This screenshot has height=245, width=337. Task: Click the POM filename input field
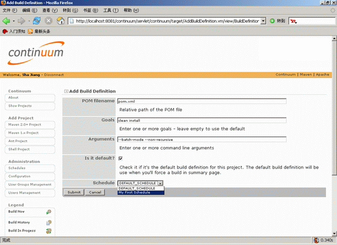tap(202, 102)
